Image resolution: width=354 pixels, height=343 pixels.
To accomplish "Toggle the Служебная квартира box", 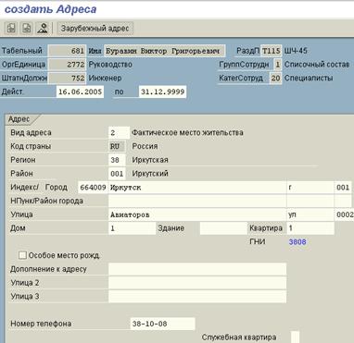I will (295, 337).
